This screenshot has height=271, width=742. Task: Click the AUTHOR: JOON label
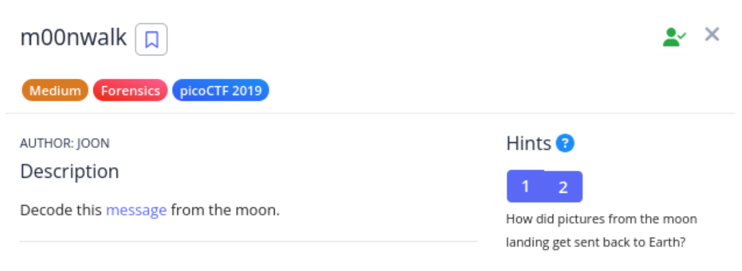tap(65, 144)
